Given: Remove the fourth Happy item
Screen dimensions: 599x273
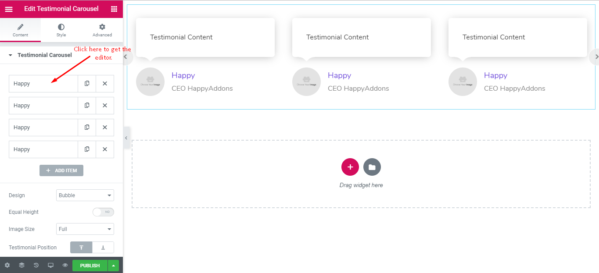Looking at the screenshot, I should (x=105, y=149).
